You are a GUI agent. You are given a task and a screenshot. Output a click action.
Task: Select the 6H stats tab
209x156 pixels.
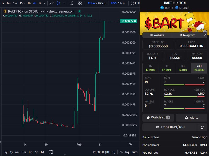point(183,68)
